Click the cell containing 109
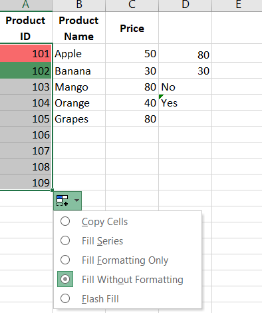 click(x=26, y=182)
